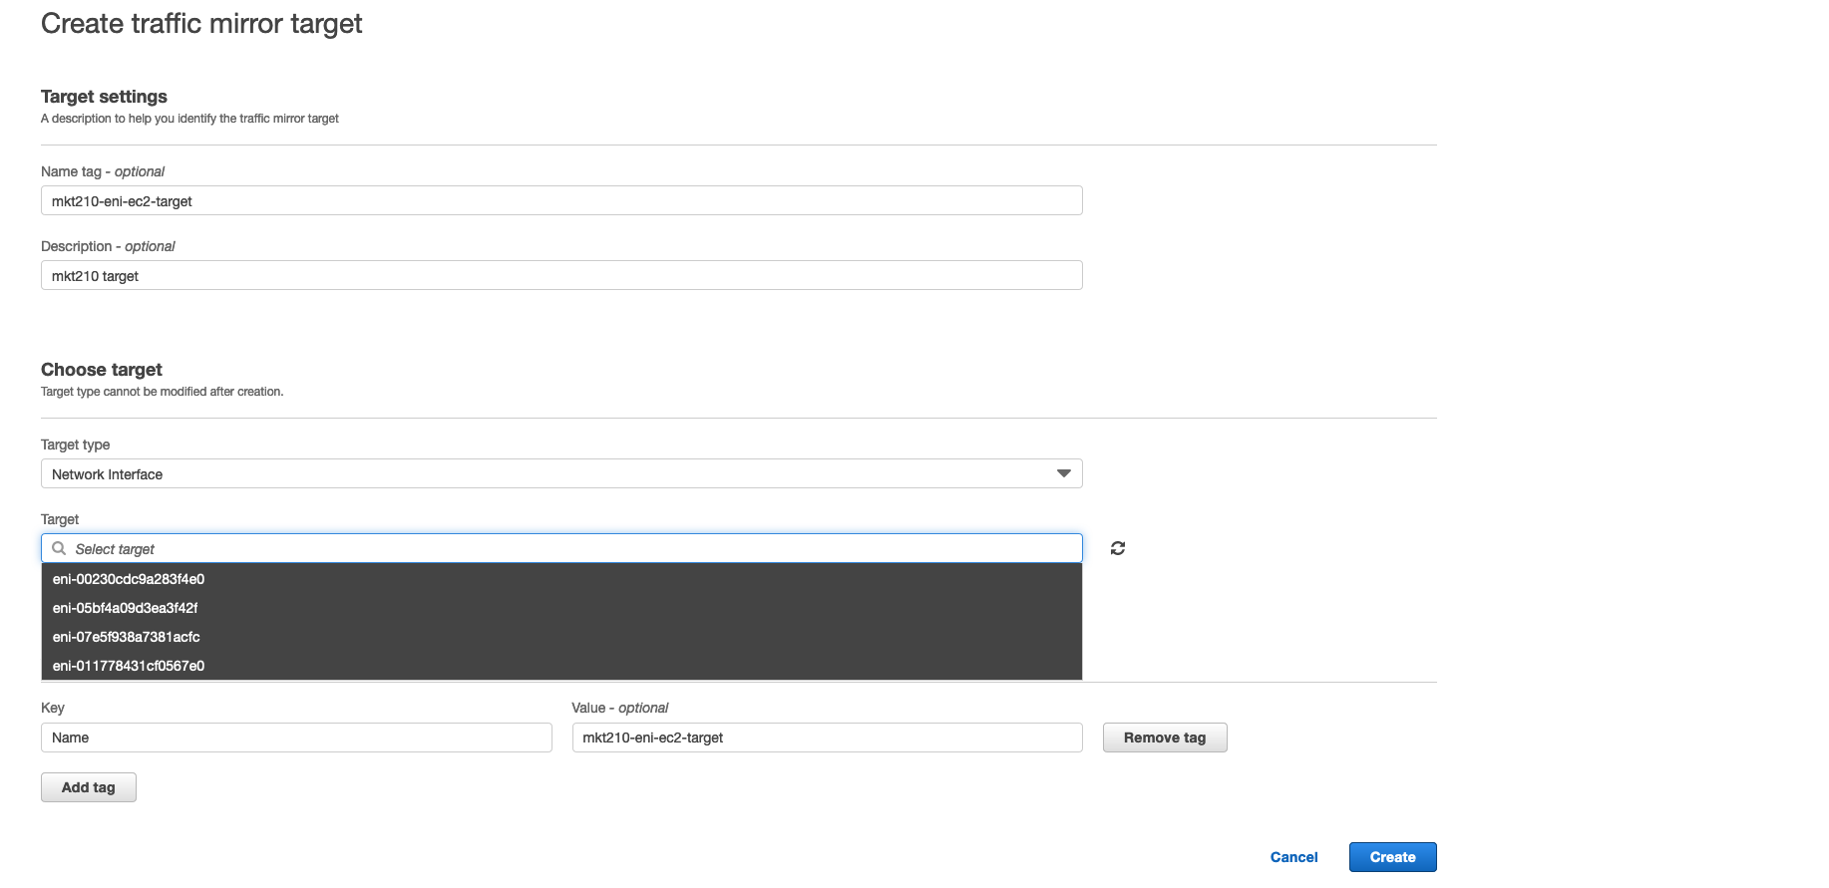Edit the Description field containing mkt210 target

561,275
